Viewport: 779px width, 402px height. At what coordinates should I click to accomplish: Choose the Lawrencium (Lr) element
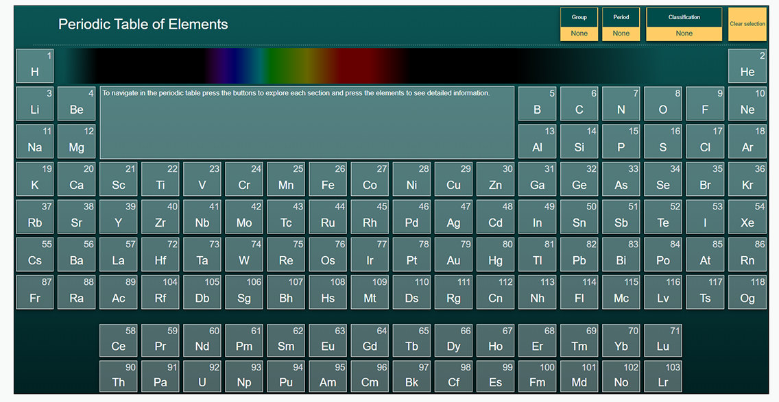663,377
